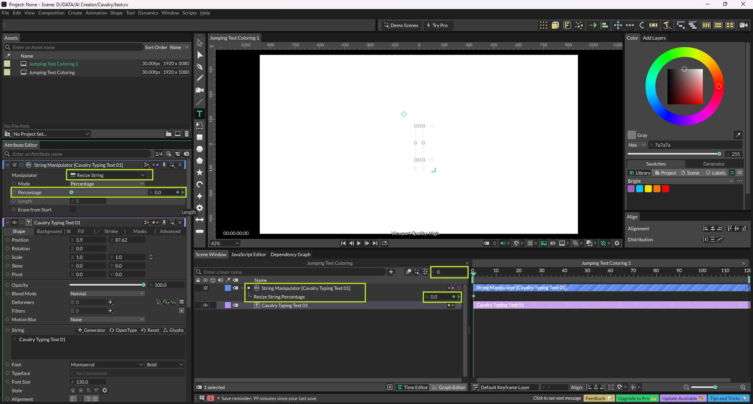Image resolution: width=753 pixels, height=404 pixels.
Task: Click the Demo Scenes button
Action: click(x=401, y=25)
